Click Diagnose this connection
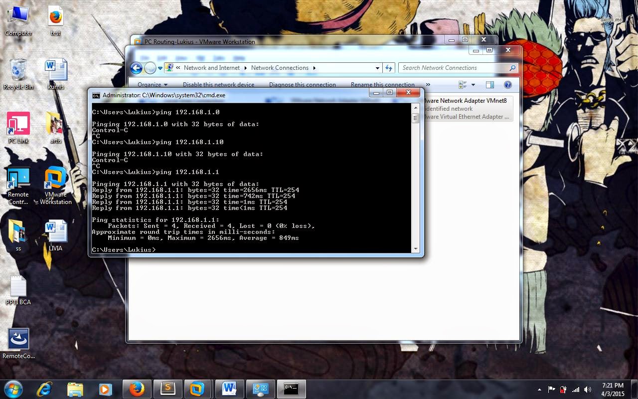Viewport: 638px width, 399px height. pos(303,85)
